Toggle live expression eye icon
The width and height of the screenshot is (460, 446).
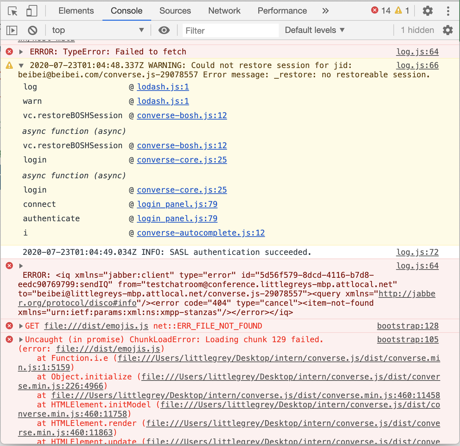164,30
